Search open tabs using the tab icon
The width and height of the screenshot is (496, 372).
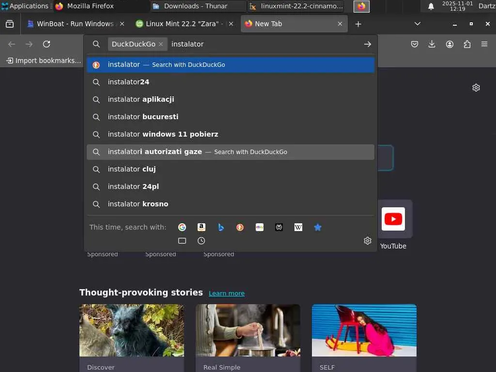click(182, 241)
